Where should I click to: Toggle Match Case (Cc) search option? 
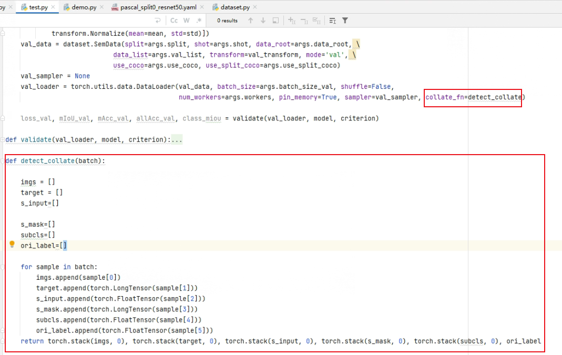point(174,21)
